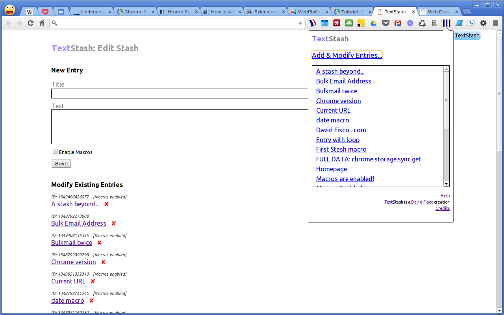
Task: Switch to the Google Docs pinned tab
Action: click(x=60, y=12)
